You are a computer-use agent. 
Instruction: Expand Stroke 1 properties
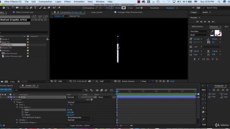point(17,120)
